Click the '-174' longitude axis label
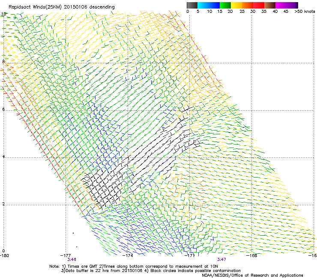Viewport: 317px width, 278px height. (128, 256)
